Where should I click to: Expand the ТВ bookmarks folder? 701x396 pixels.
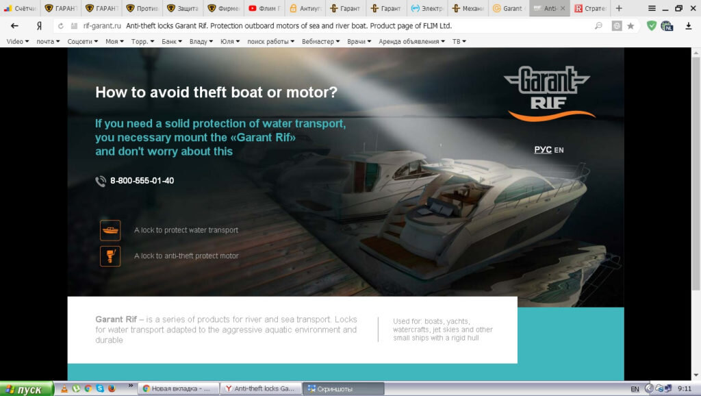click(x=459, y=41)
